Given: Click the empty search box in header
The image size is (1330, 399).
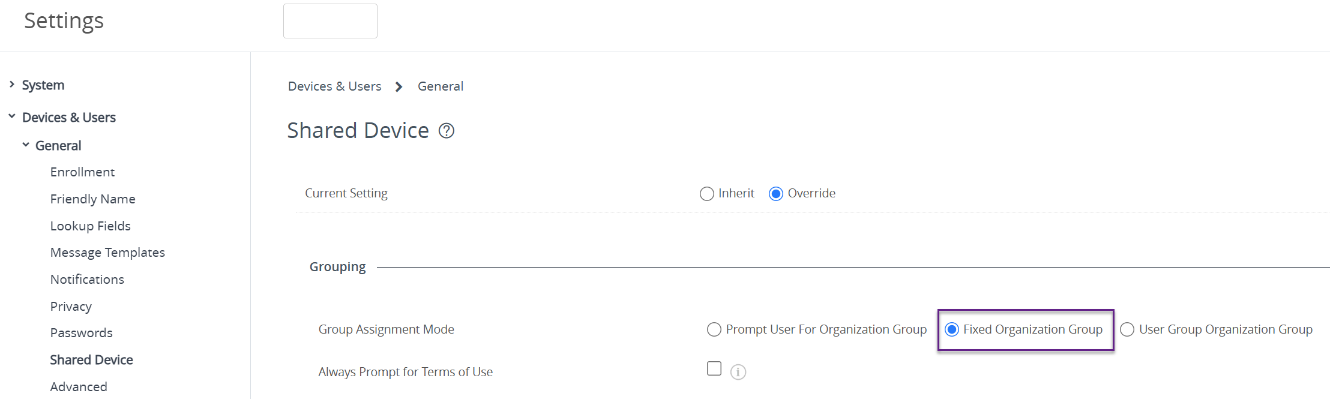Looking at the screenshot, I should click(330, 21).
